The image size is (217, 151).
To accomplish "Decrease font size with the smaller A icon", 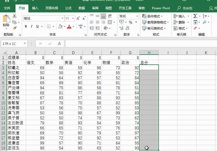I will coord(84,18).
